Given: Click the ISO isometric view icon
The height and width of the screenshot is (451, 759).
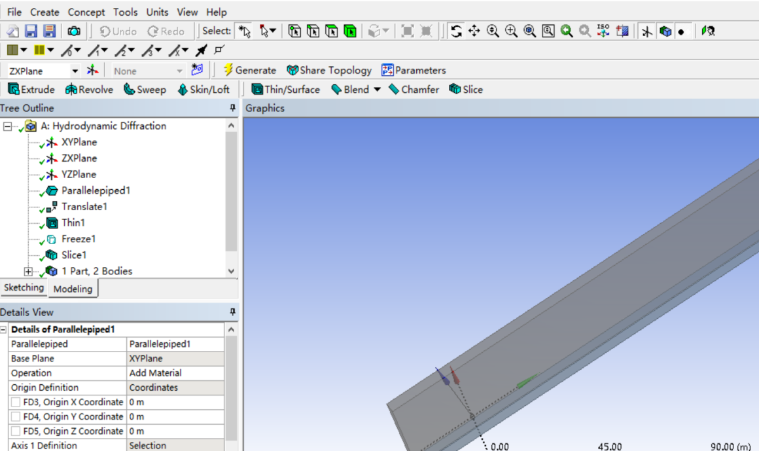Looking at the screenshot, I should coord(603,31).
